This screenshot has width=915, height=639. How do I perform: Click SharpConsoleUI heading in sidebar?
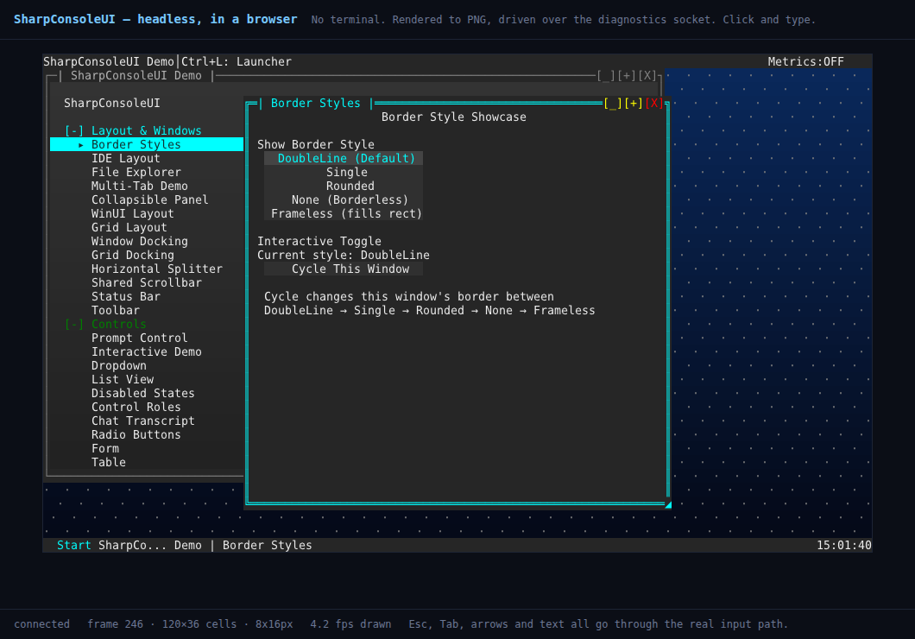pyautogui.click(x=112, y=104)
